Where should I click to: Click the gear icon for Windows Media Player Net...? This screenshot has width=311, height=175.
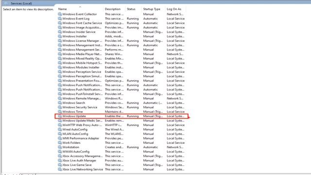[x=60, y=54]
